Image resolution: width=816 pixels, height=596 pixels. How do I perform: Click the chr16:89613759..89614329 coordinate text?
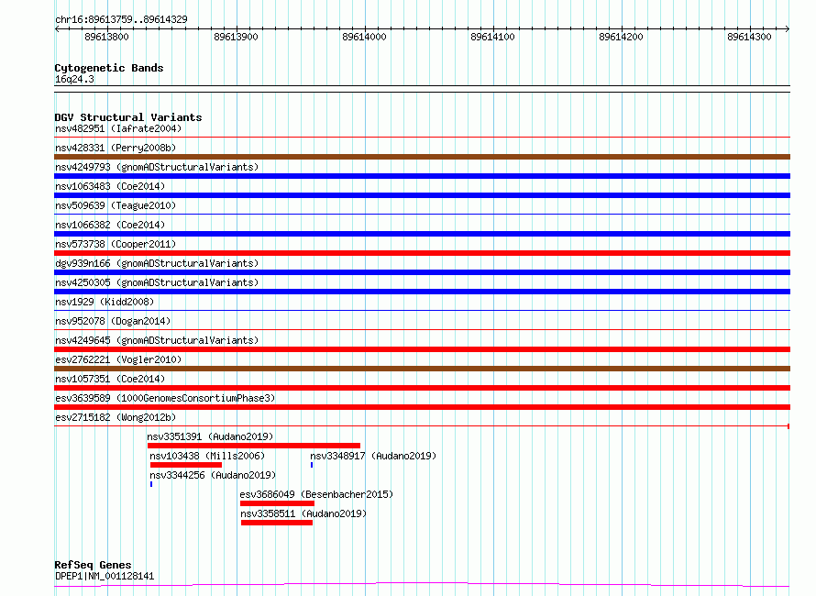121,19
